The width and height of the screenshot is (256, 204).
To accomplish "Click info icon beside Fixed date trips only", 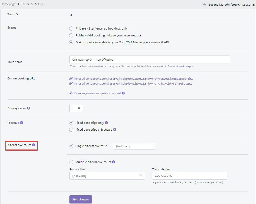I will [106, 123].
